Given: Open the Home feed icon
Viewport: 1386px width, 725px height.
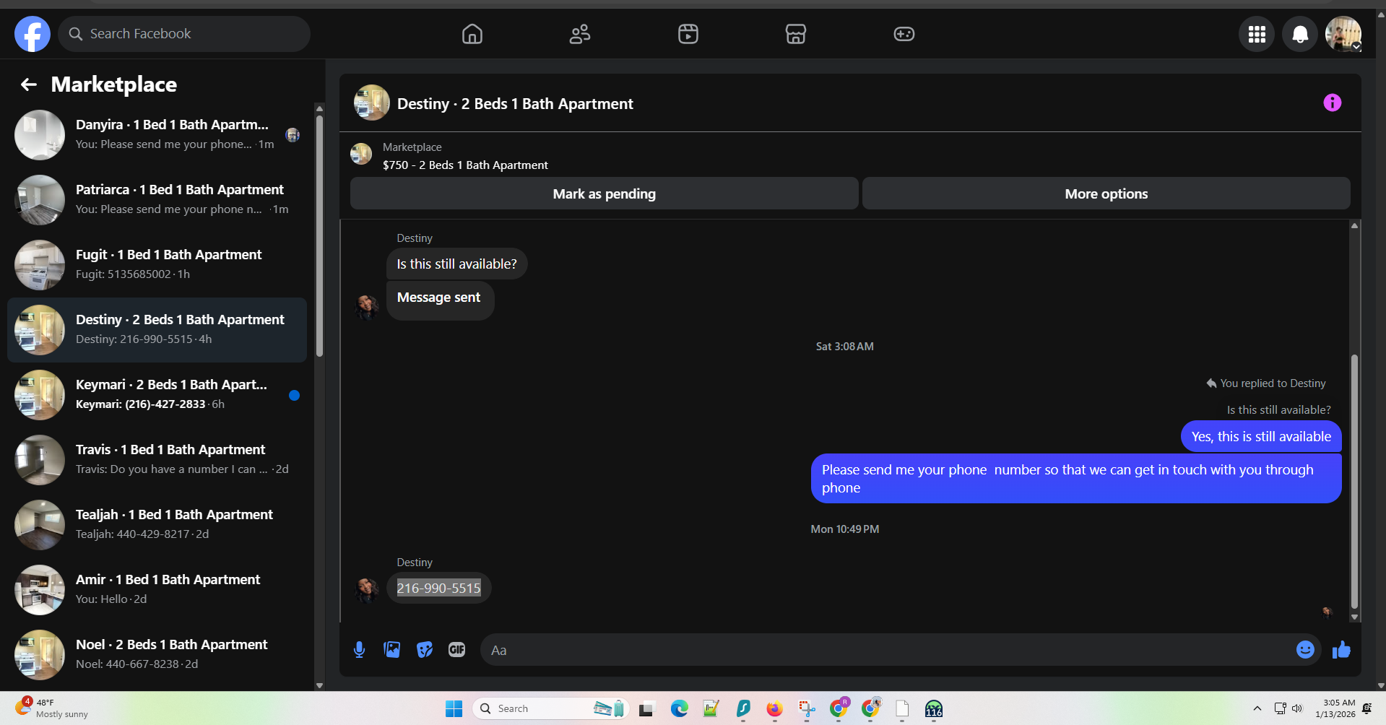Looking at the screenshot, I should pyautogui.click(x=472, y=34).
